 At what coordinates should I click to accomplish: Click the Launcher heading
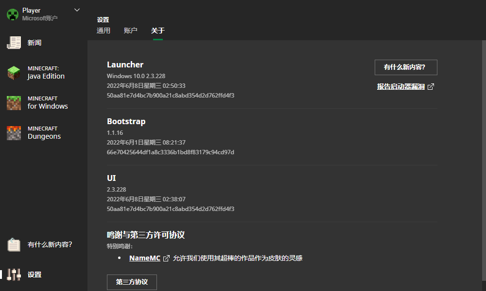coord(125,65)
